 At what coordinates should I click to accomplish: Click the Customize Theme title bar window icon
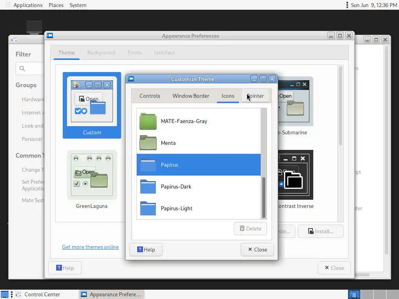coord(131,79)
